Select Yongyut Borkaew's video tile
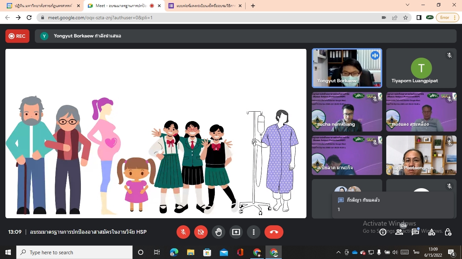The width and height of the screenshot is (462, 259). tap(347, 68)
